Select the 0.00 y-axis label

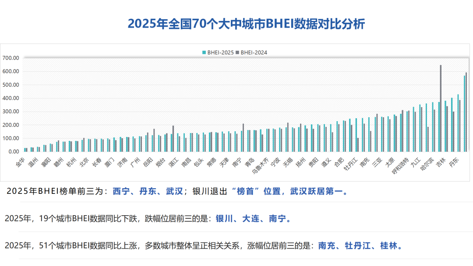click(x=13, y=151)
